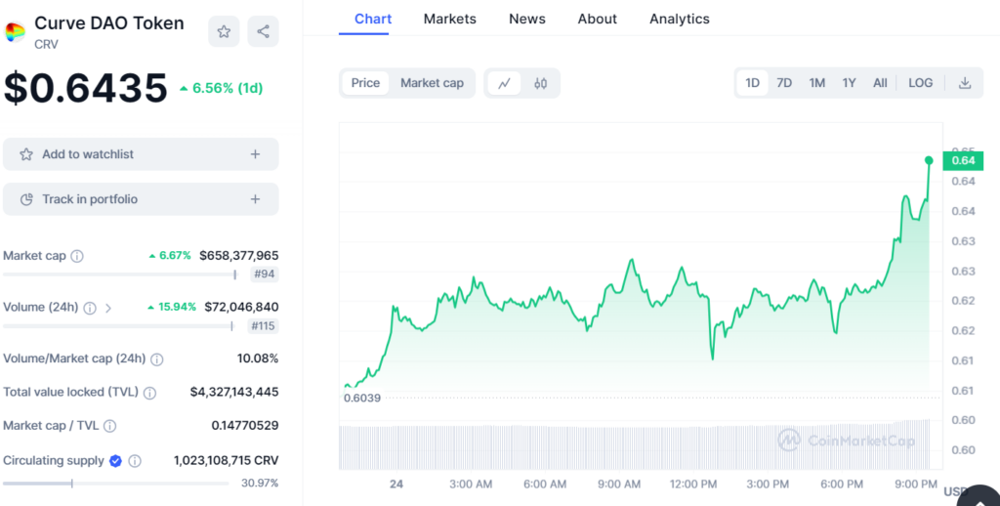Click the Total value locked info icon
This screenshot has width=1000, height=506.
[149, 393]
